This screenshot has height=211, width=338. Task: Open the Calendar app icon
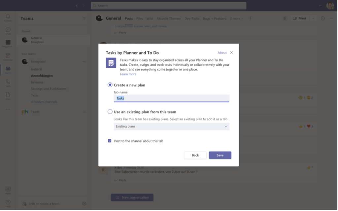(8, 57)
